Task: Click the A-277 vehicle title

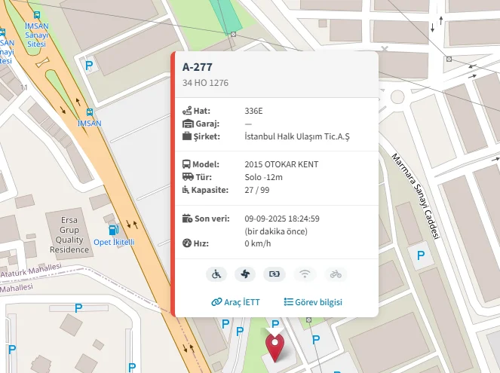Action: (198, 67)
